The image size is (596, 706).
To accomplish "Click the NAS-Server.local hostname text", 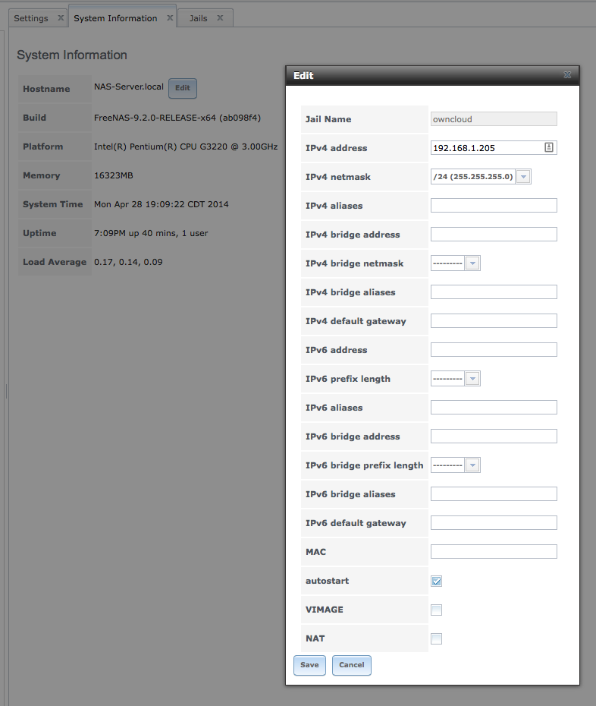I will [129, 87].
